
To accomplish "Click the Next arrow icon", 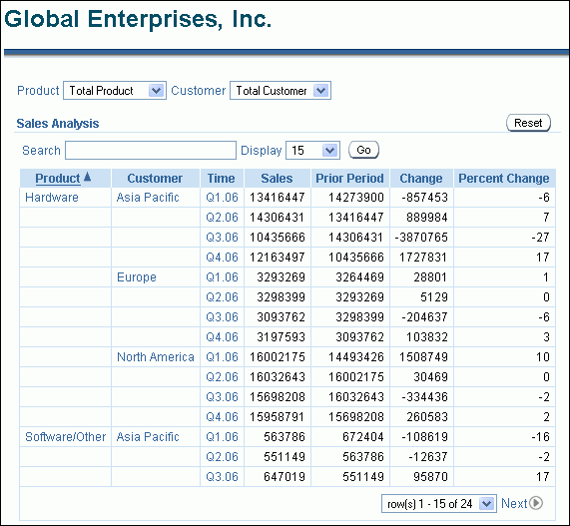I will click(536, 503).
